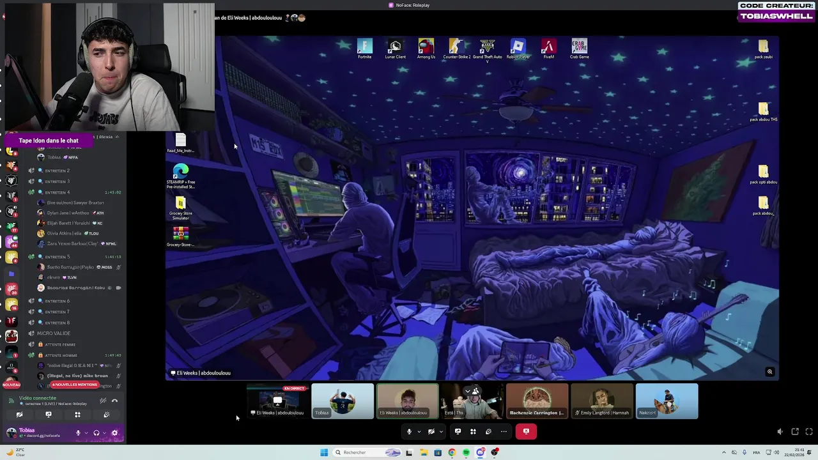
Task: Switch to the NoFace: Roleplay tab
Action: coord(409,5)
